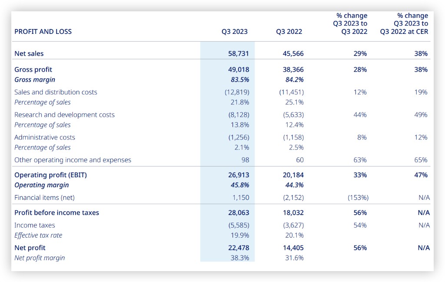The image size is (445, 282).
Task: Select the (153%) change cell
Action: (x=358, y=198)
